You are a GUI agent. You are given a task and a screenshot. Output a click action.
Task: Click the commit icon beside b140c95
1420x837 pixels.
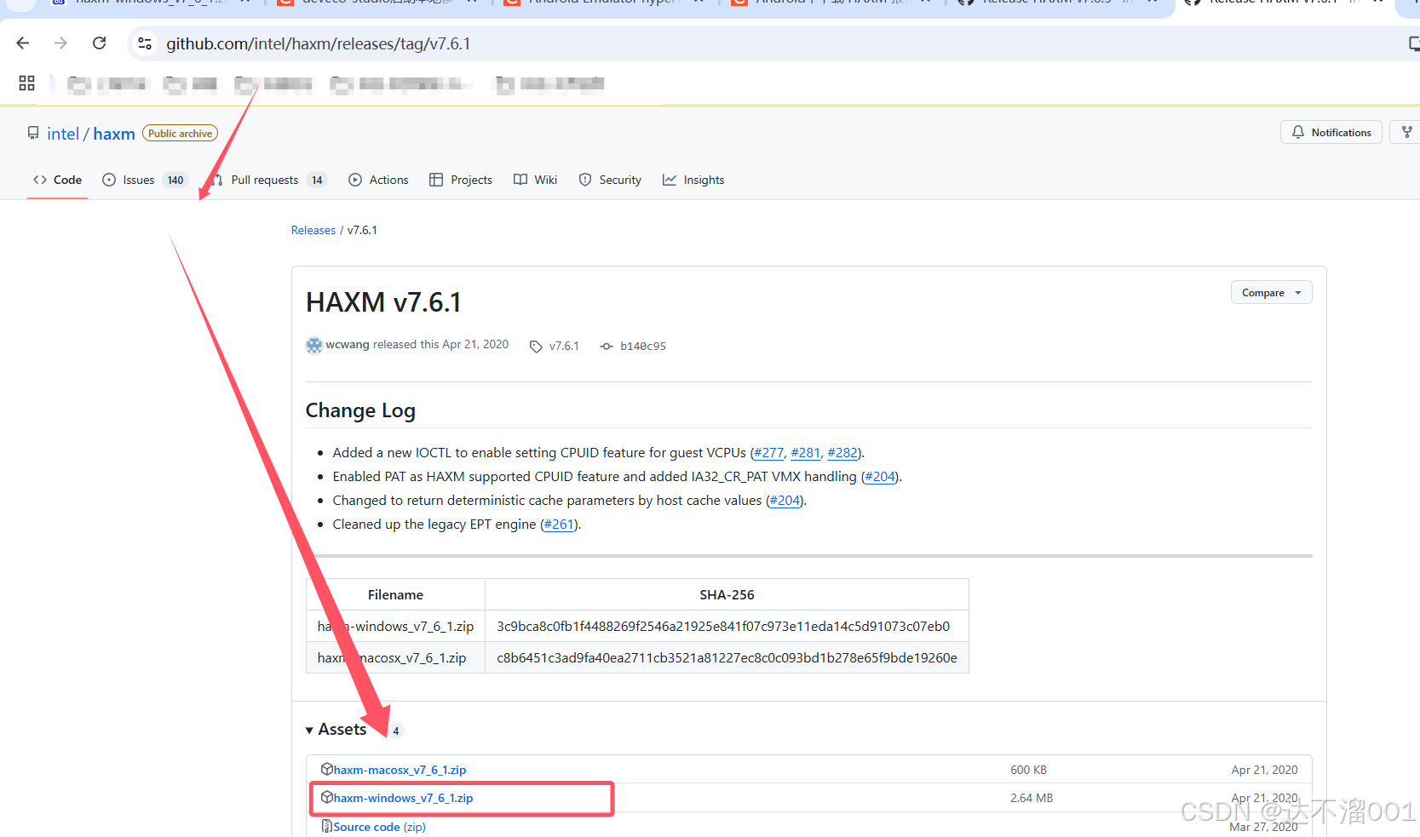(607, 346)
